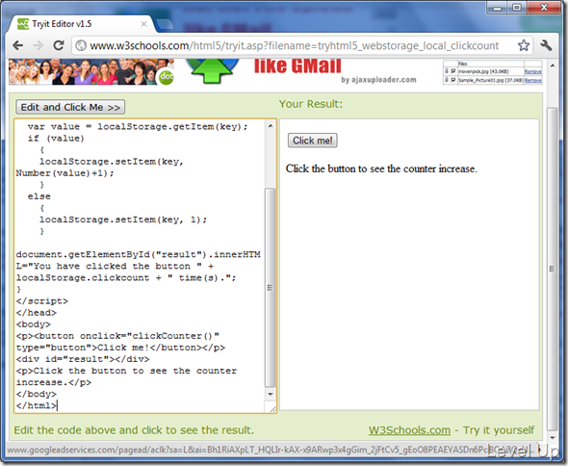
Task: Bookmark this page with the star icon
Action: tap(523, 45)
